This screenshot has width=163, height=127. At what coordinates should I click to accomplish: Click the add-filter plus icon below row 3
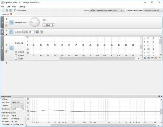[x=6, y=63]
